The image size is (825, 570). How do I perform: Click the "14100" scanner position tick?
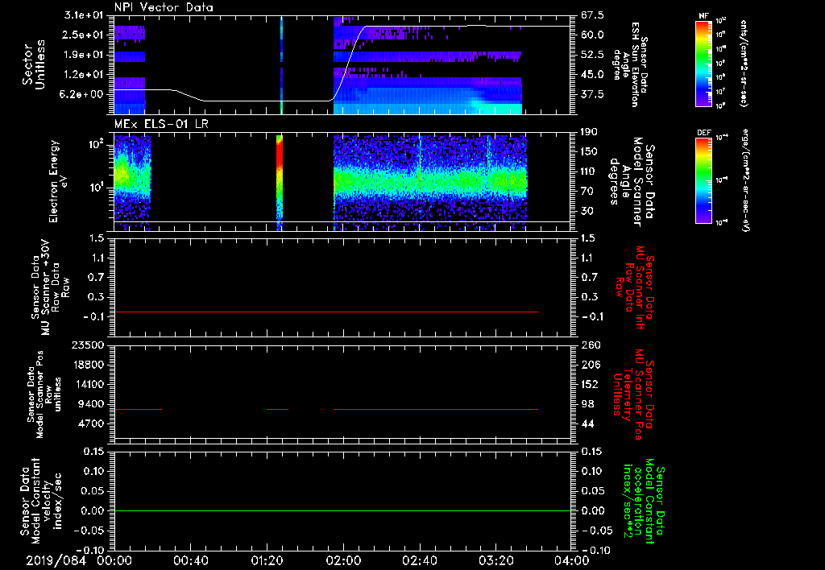(x=87, y=384)
